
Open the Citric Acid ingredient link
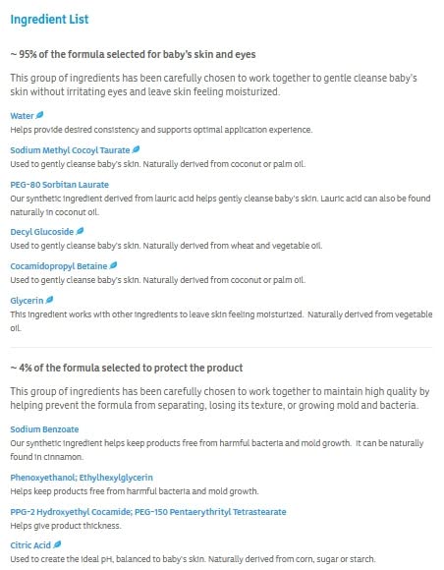pyautogui.click(x=30, y=545)
